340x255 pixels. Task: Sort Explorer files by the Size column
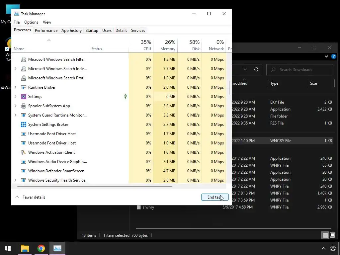tap(321, 83)
